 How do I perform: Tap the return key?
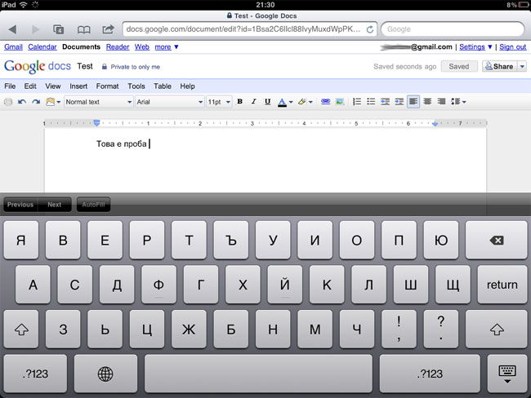click(502, 285)
